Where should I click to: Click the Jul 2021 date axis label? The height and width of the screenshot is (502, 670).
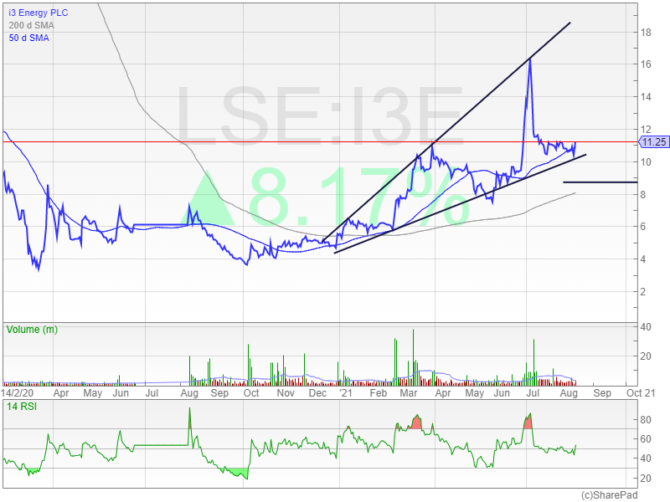(533, 392)
